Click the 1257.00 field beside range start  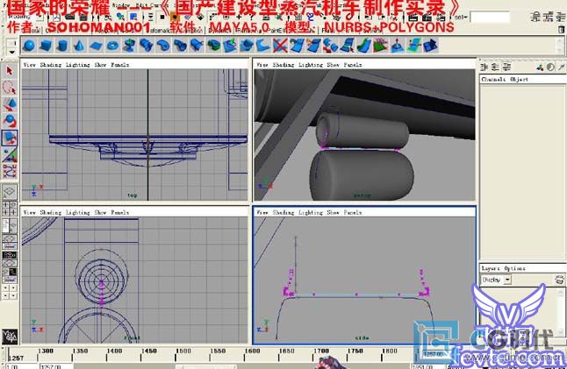click(56, 366)
